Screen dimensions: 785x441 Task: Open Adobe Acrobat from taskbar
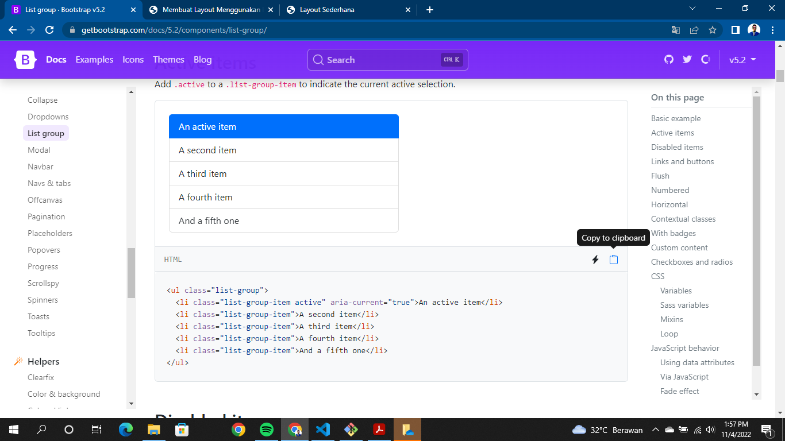[x=379, y=430]
